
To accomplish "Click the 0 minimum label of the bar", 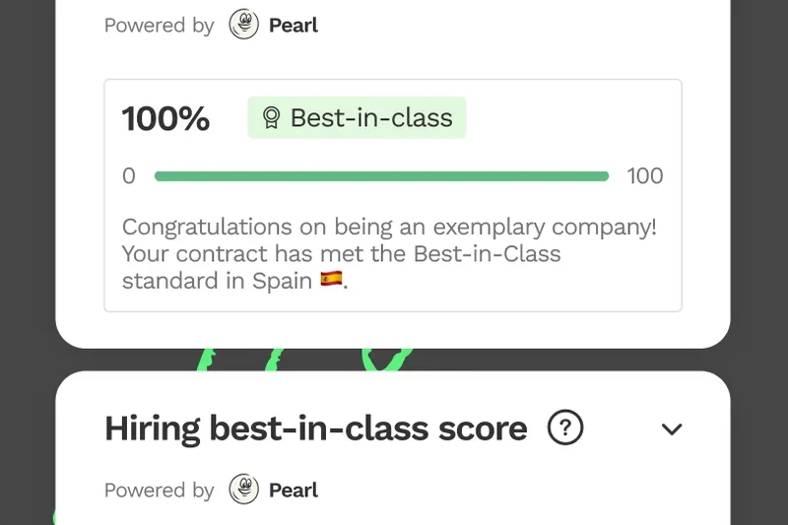I will coord(129,176).
